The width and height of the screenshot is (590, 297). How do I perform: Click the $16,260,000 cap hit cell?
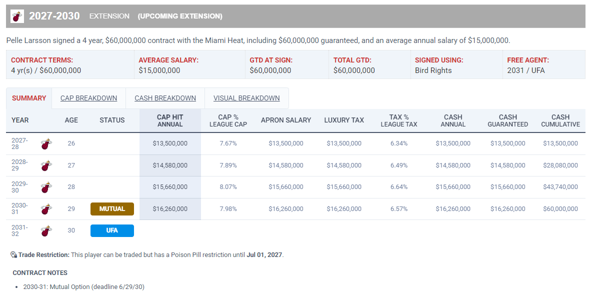[x=170, y=209]
